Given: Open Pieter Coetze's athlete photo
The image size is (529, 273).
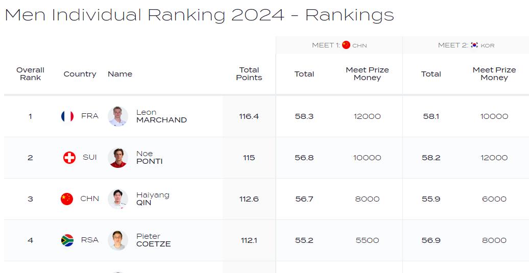Looking at the screenshot, I should click(x=118, y=240).
